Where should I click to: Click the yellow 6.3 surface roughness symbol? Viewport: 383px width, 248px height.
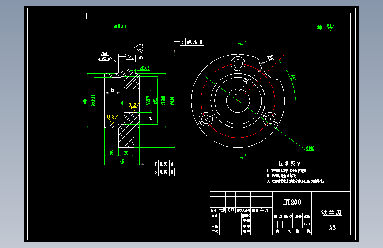112,119
